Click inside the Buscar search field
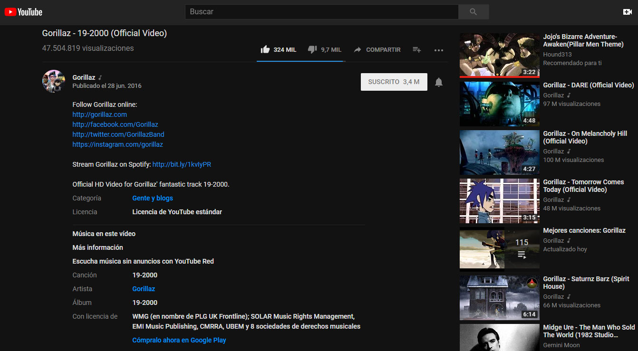Image resolution: width=638 pixels, height=351 pixels. pos(321,12)
